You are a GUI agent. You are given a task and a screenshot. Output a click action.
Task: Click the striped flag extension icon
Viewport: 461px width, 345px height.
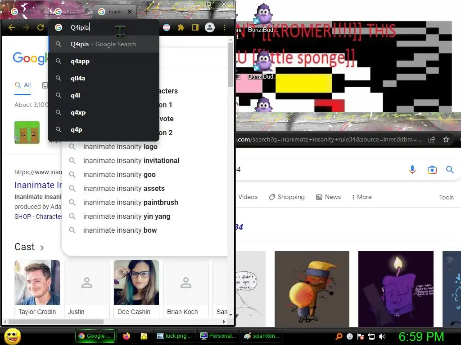tap(167, 27)
